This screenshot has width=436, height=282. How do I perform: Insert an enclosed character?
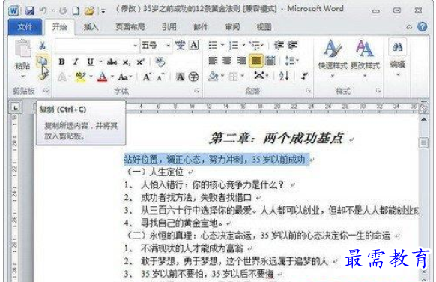(193, 76)
